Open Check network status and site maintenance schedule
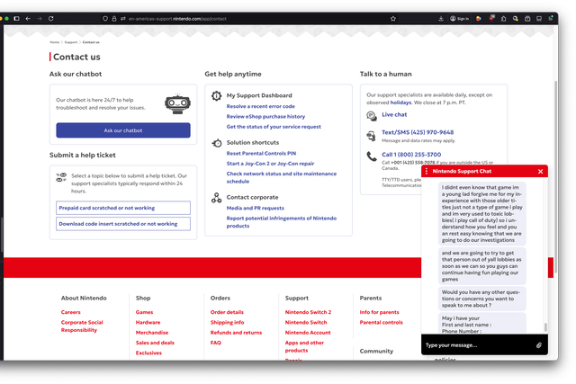Screen dimensions: 576x384 (282, 178)
